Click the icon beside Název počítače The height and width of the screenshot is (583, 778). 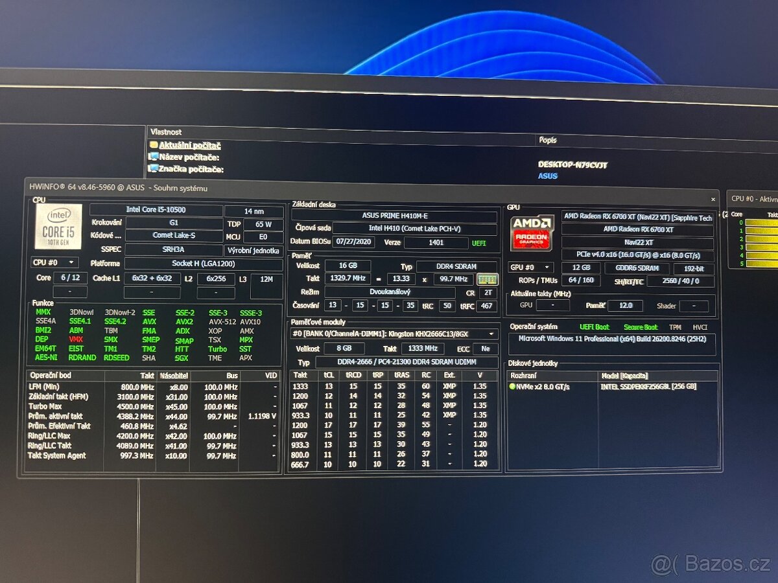pyautogui.click(x=154, y=157)
